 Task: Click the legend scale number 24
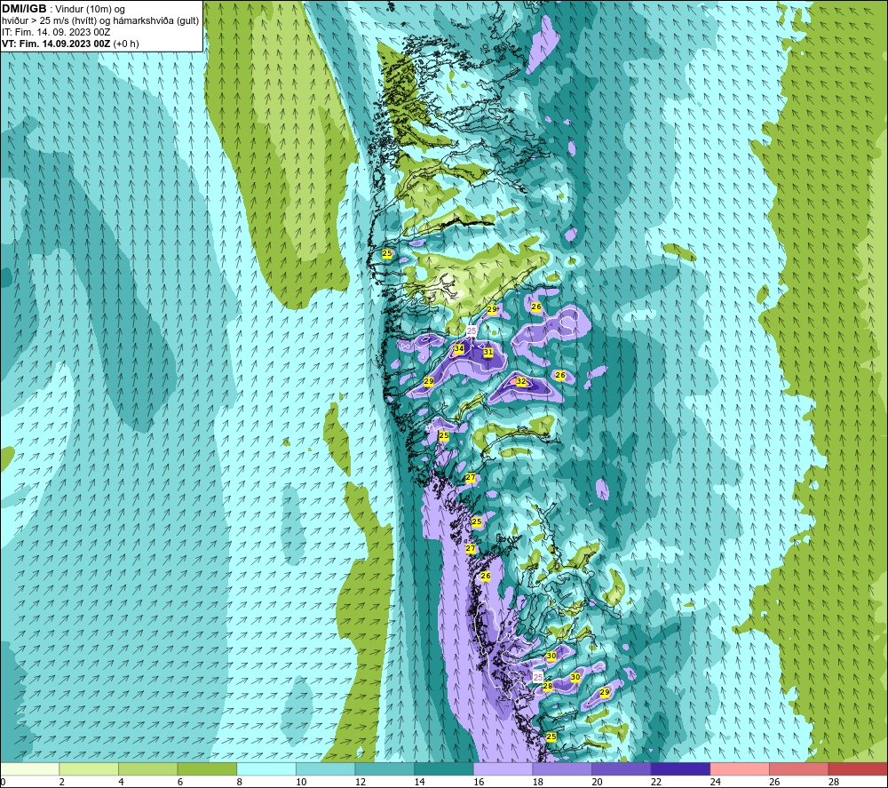715,782
